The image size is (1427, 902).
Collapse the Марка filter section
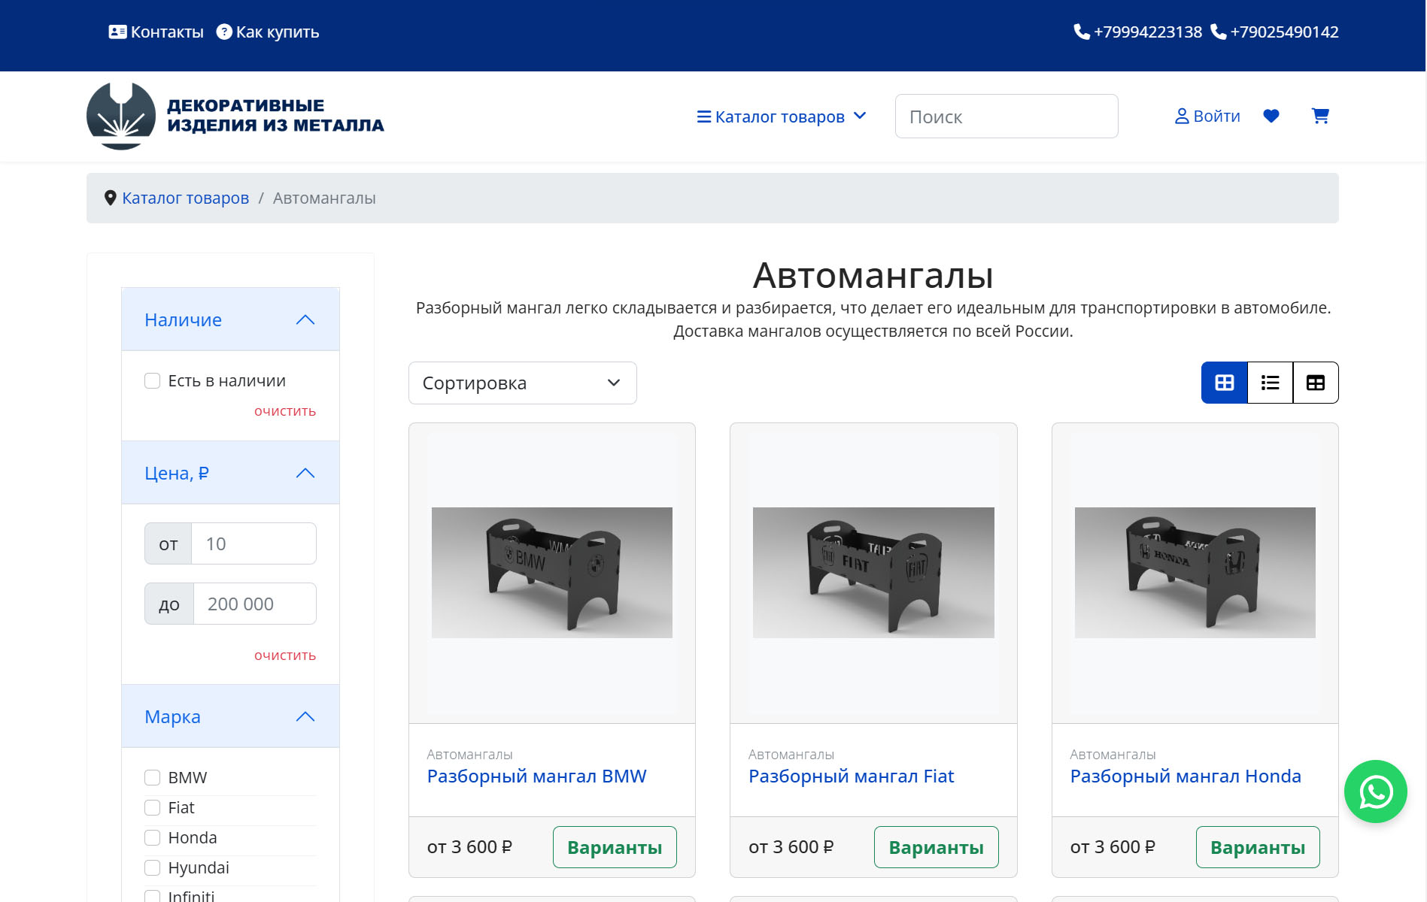point(230,716)
